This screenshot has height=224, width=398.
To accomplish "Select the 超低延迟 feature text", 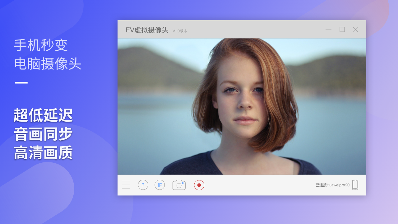I will click(43, 115).
